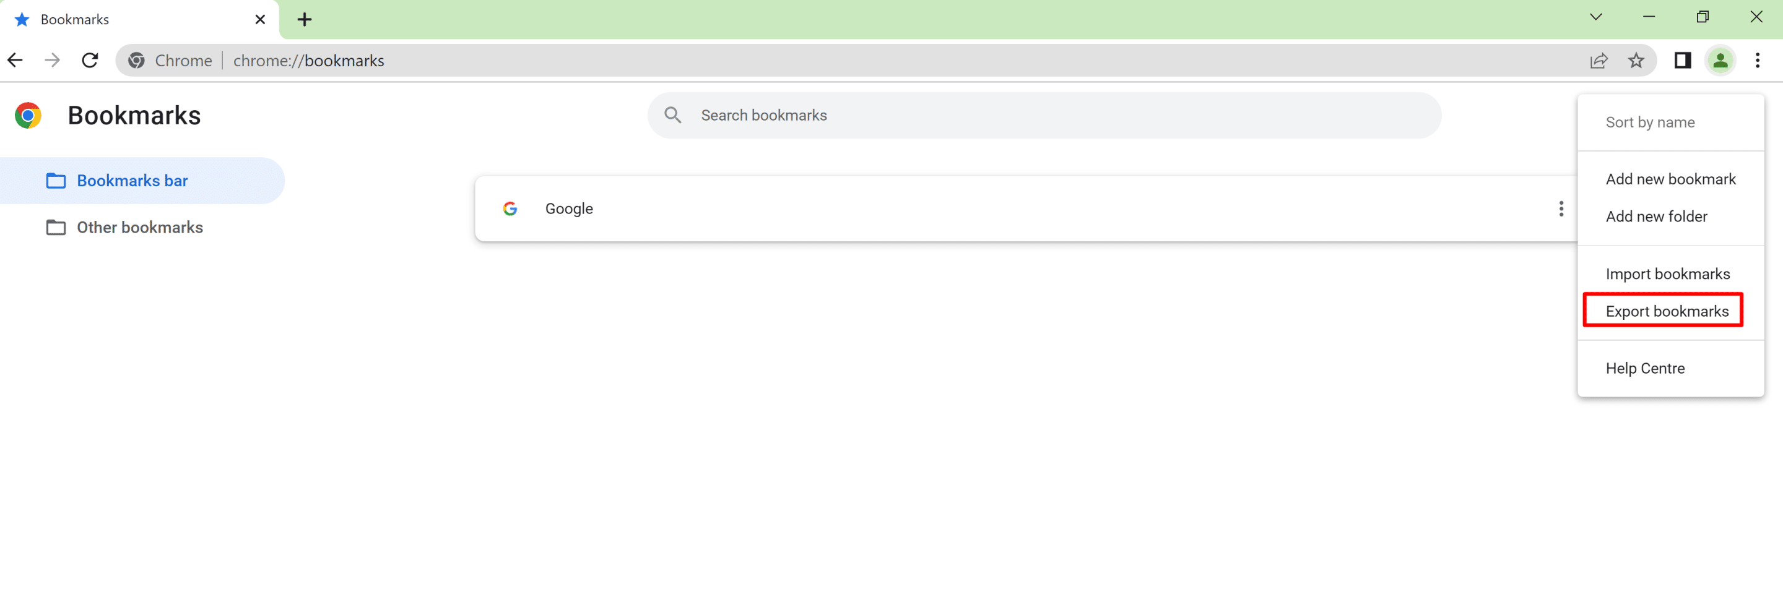Open the share this page icon

[x=1599, y=60]
